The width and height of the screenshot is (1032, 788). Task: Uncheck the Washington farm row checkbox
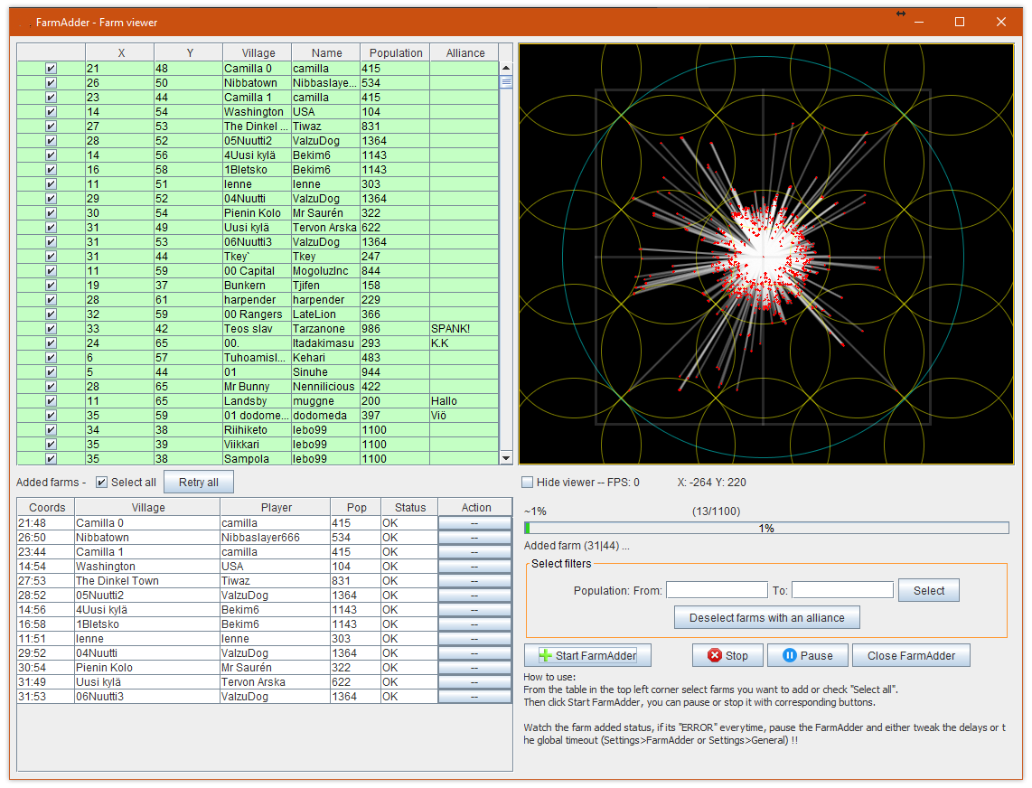[x=51, y=112]
